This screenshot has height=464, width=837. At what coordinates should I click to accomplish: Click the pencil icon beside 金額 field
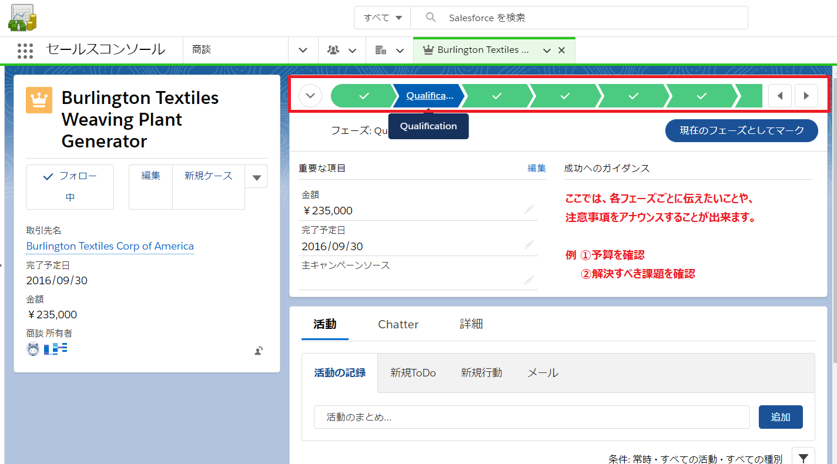tap(529, 209)
